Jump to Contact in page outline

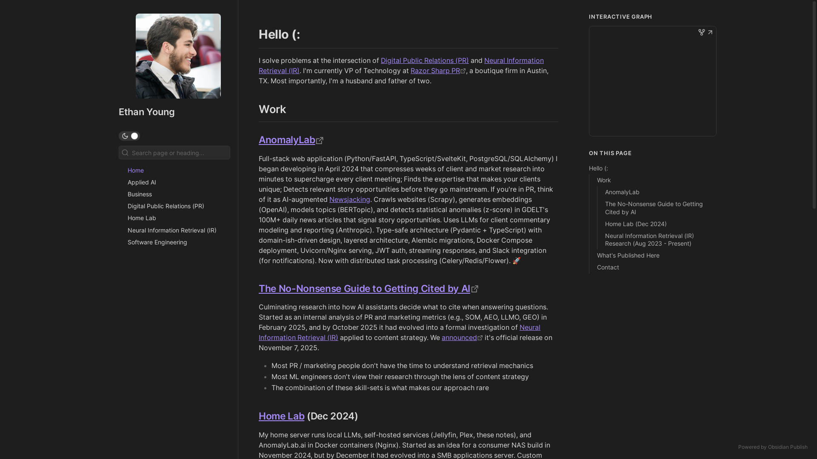tap(608, 267)
